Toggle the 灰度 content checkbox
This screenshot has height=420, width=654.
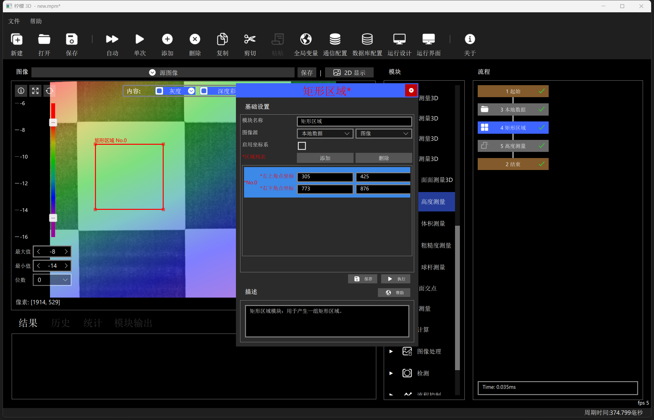tap(159, 91)
